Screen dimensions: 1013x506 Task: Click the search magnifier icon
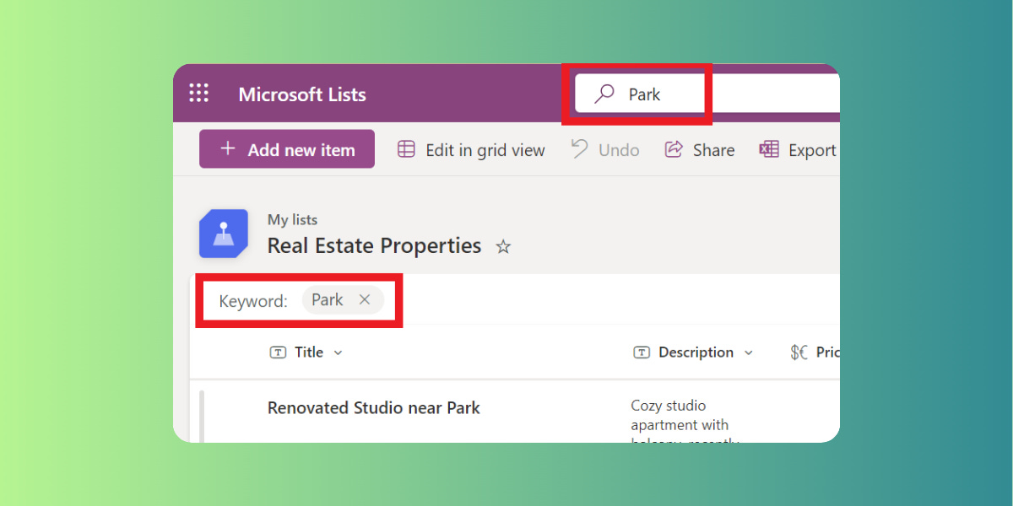tap(604, 94)
